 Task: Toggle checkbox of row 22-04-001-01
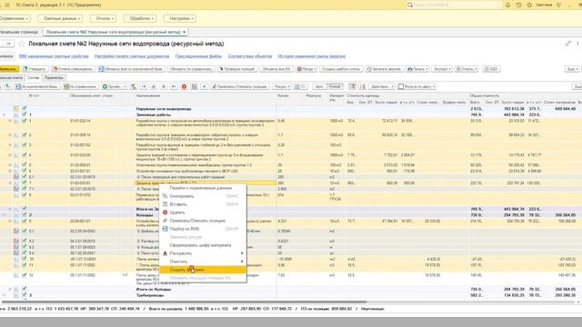click(25, 221)
